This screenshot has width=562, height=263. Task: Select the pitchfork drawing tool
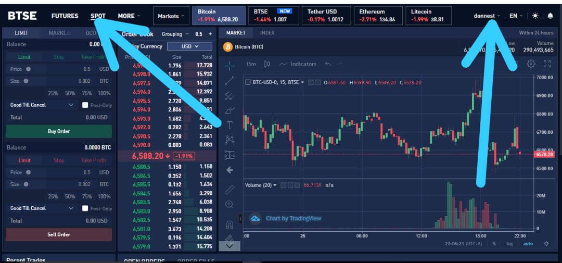pos(229,95)
